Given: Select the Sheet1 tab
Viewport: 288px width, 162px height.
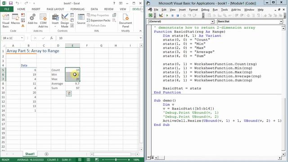Looking at the screenshot, I should [x=30, y=154].
